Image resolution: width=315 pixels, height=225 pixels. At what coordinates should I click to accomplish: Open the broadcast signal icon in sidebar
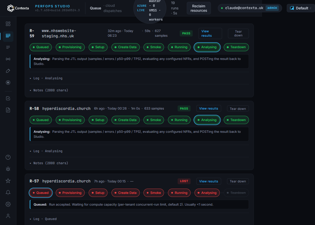point(8,59)
